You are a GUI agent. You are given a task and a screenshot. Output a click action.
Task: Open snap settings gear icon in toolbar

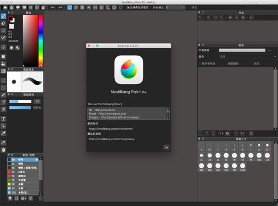120,7
